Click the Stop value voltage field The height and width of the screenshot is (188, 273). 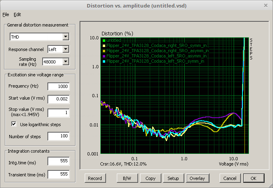click(x=58, y=113)
